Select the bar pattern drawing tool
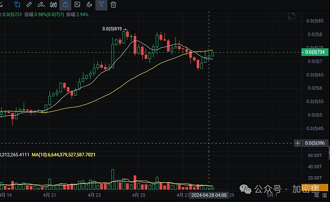Screen dimensions: 330x202 point(53,4)
